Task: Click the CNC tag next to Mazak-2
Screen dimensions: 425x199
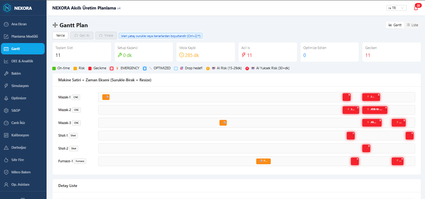Action: click(76, 110)
